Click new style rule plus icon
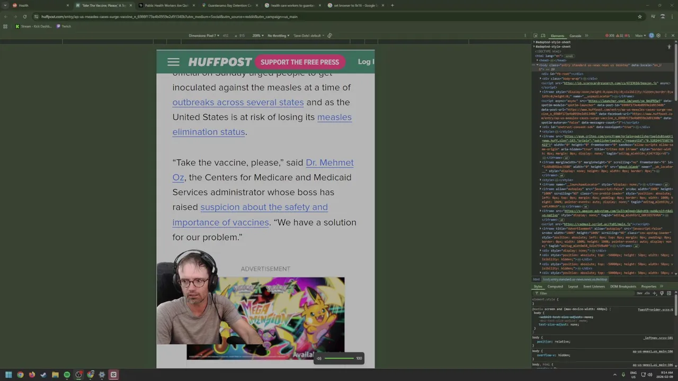Image resolution: width=678 pixels, height=381 pixels. pyautogui.click(x=654, y=293)
